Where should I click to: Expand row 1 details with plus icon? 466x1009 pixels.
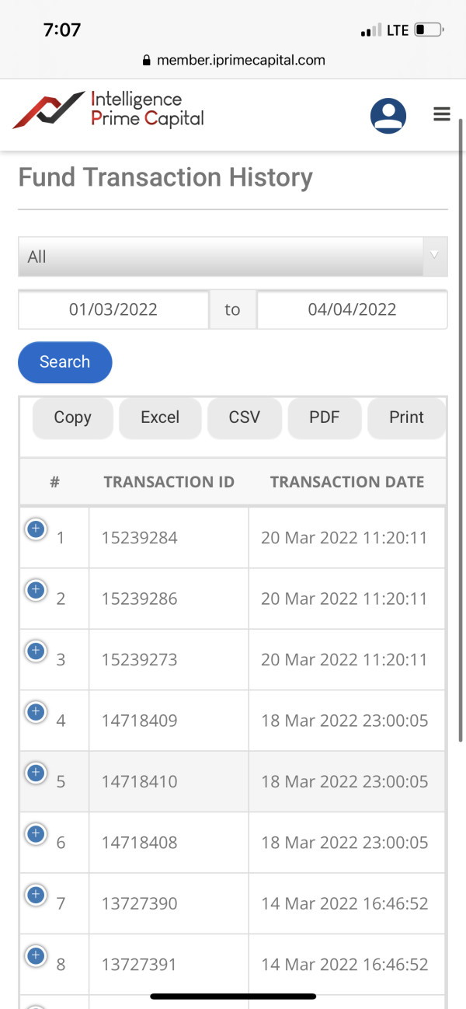[35, 529]
